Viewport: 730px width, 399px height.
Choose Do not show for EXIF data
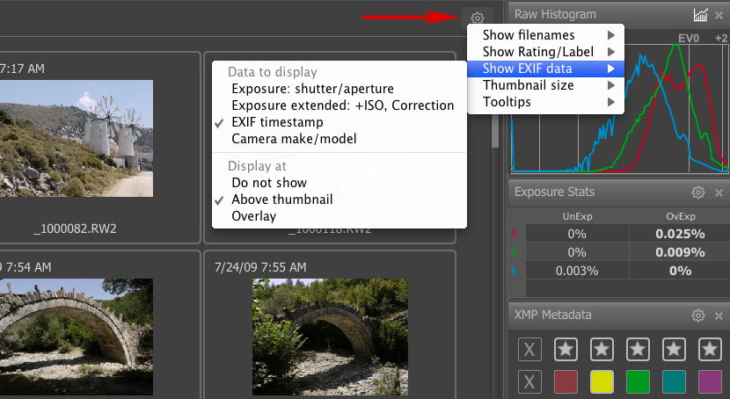(269, 183)
